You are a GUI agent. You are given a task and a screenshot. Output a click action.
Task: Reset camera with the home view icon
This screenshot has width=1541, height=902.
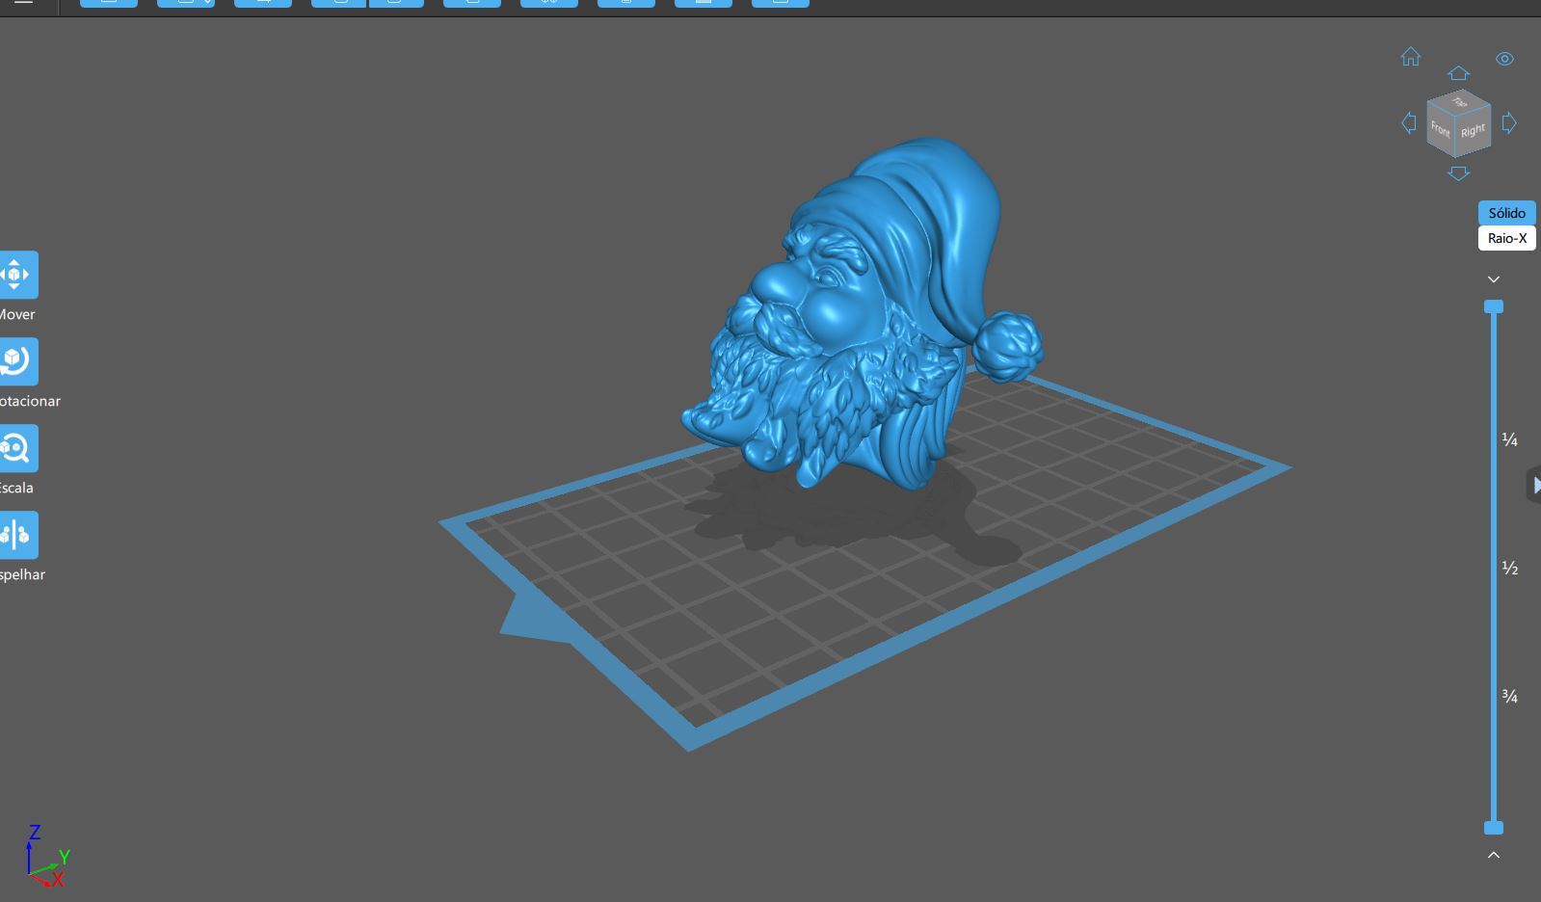pyautogui.click(x=1411, y=57)
